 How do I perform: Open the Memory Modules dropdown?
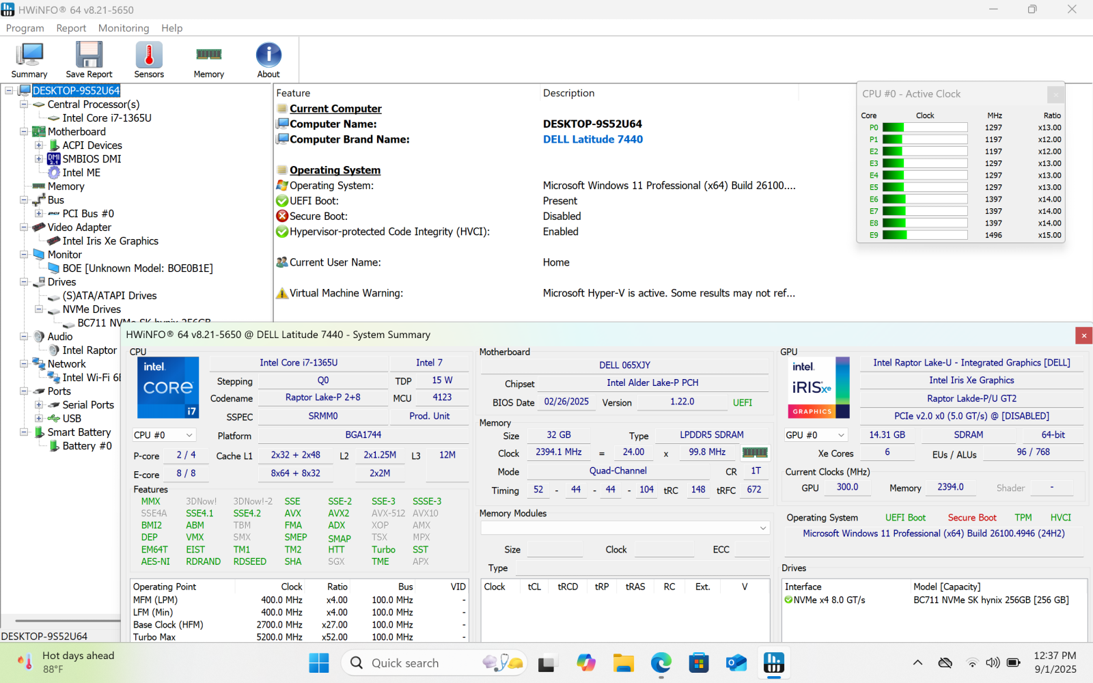[625, 528]
